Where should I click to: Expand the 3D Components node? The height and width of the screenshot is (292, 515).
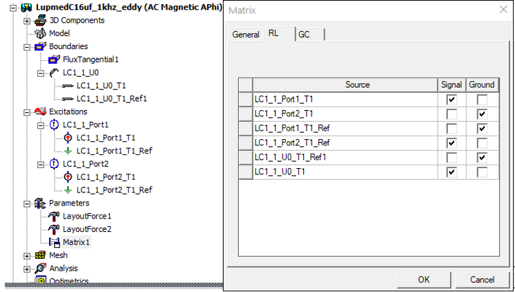[27, 21]
